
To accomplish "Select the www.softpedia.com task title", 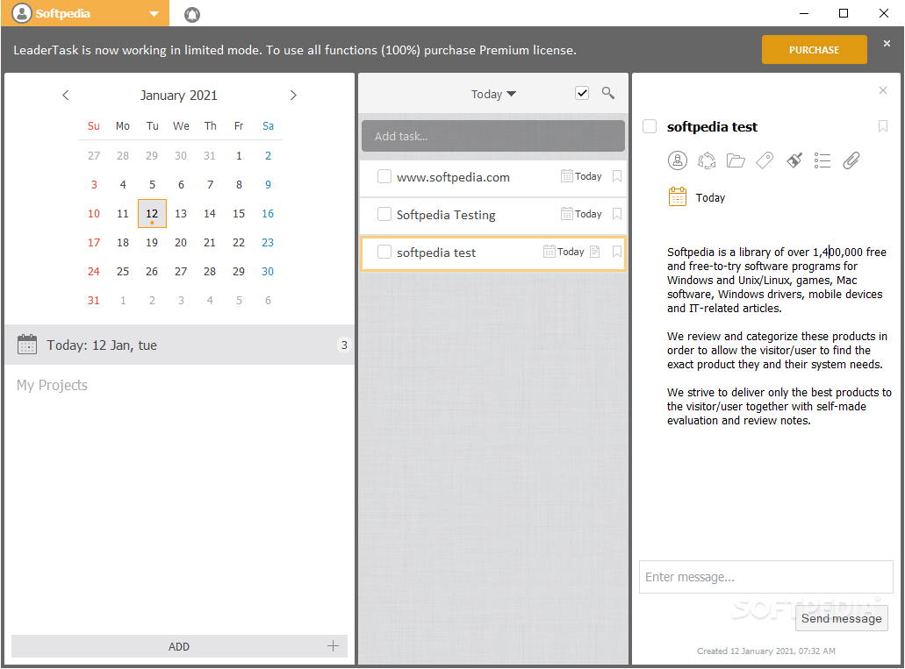I will (x=453, y=177).
